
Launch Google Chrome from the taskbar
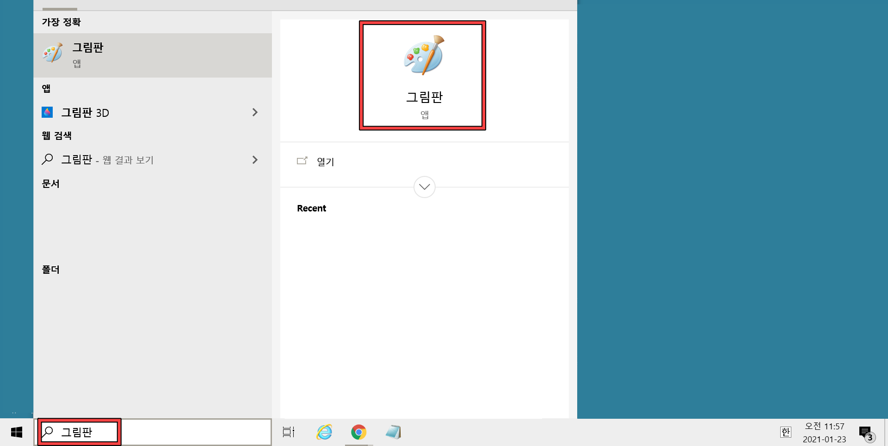coord(358,432)
